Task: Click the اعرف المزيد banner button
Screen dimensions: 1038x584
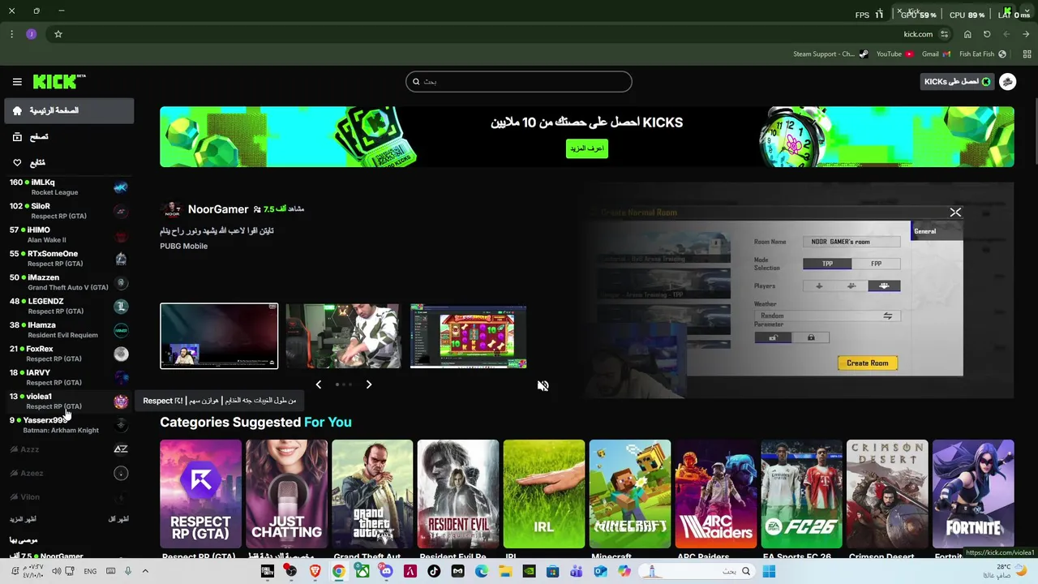Action: [587, 148]
